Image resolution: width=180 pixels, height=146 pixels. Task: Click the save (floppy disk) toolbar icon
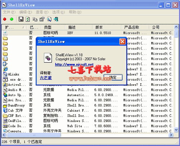[21, 19]
